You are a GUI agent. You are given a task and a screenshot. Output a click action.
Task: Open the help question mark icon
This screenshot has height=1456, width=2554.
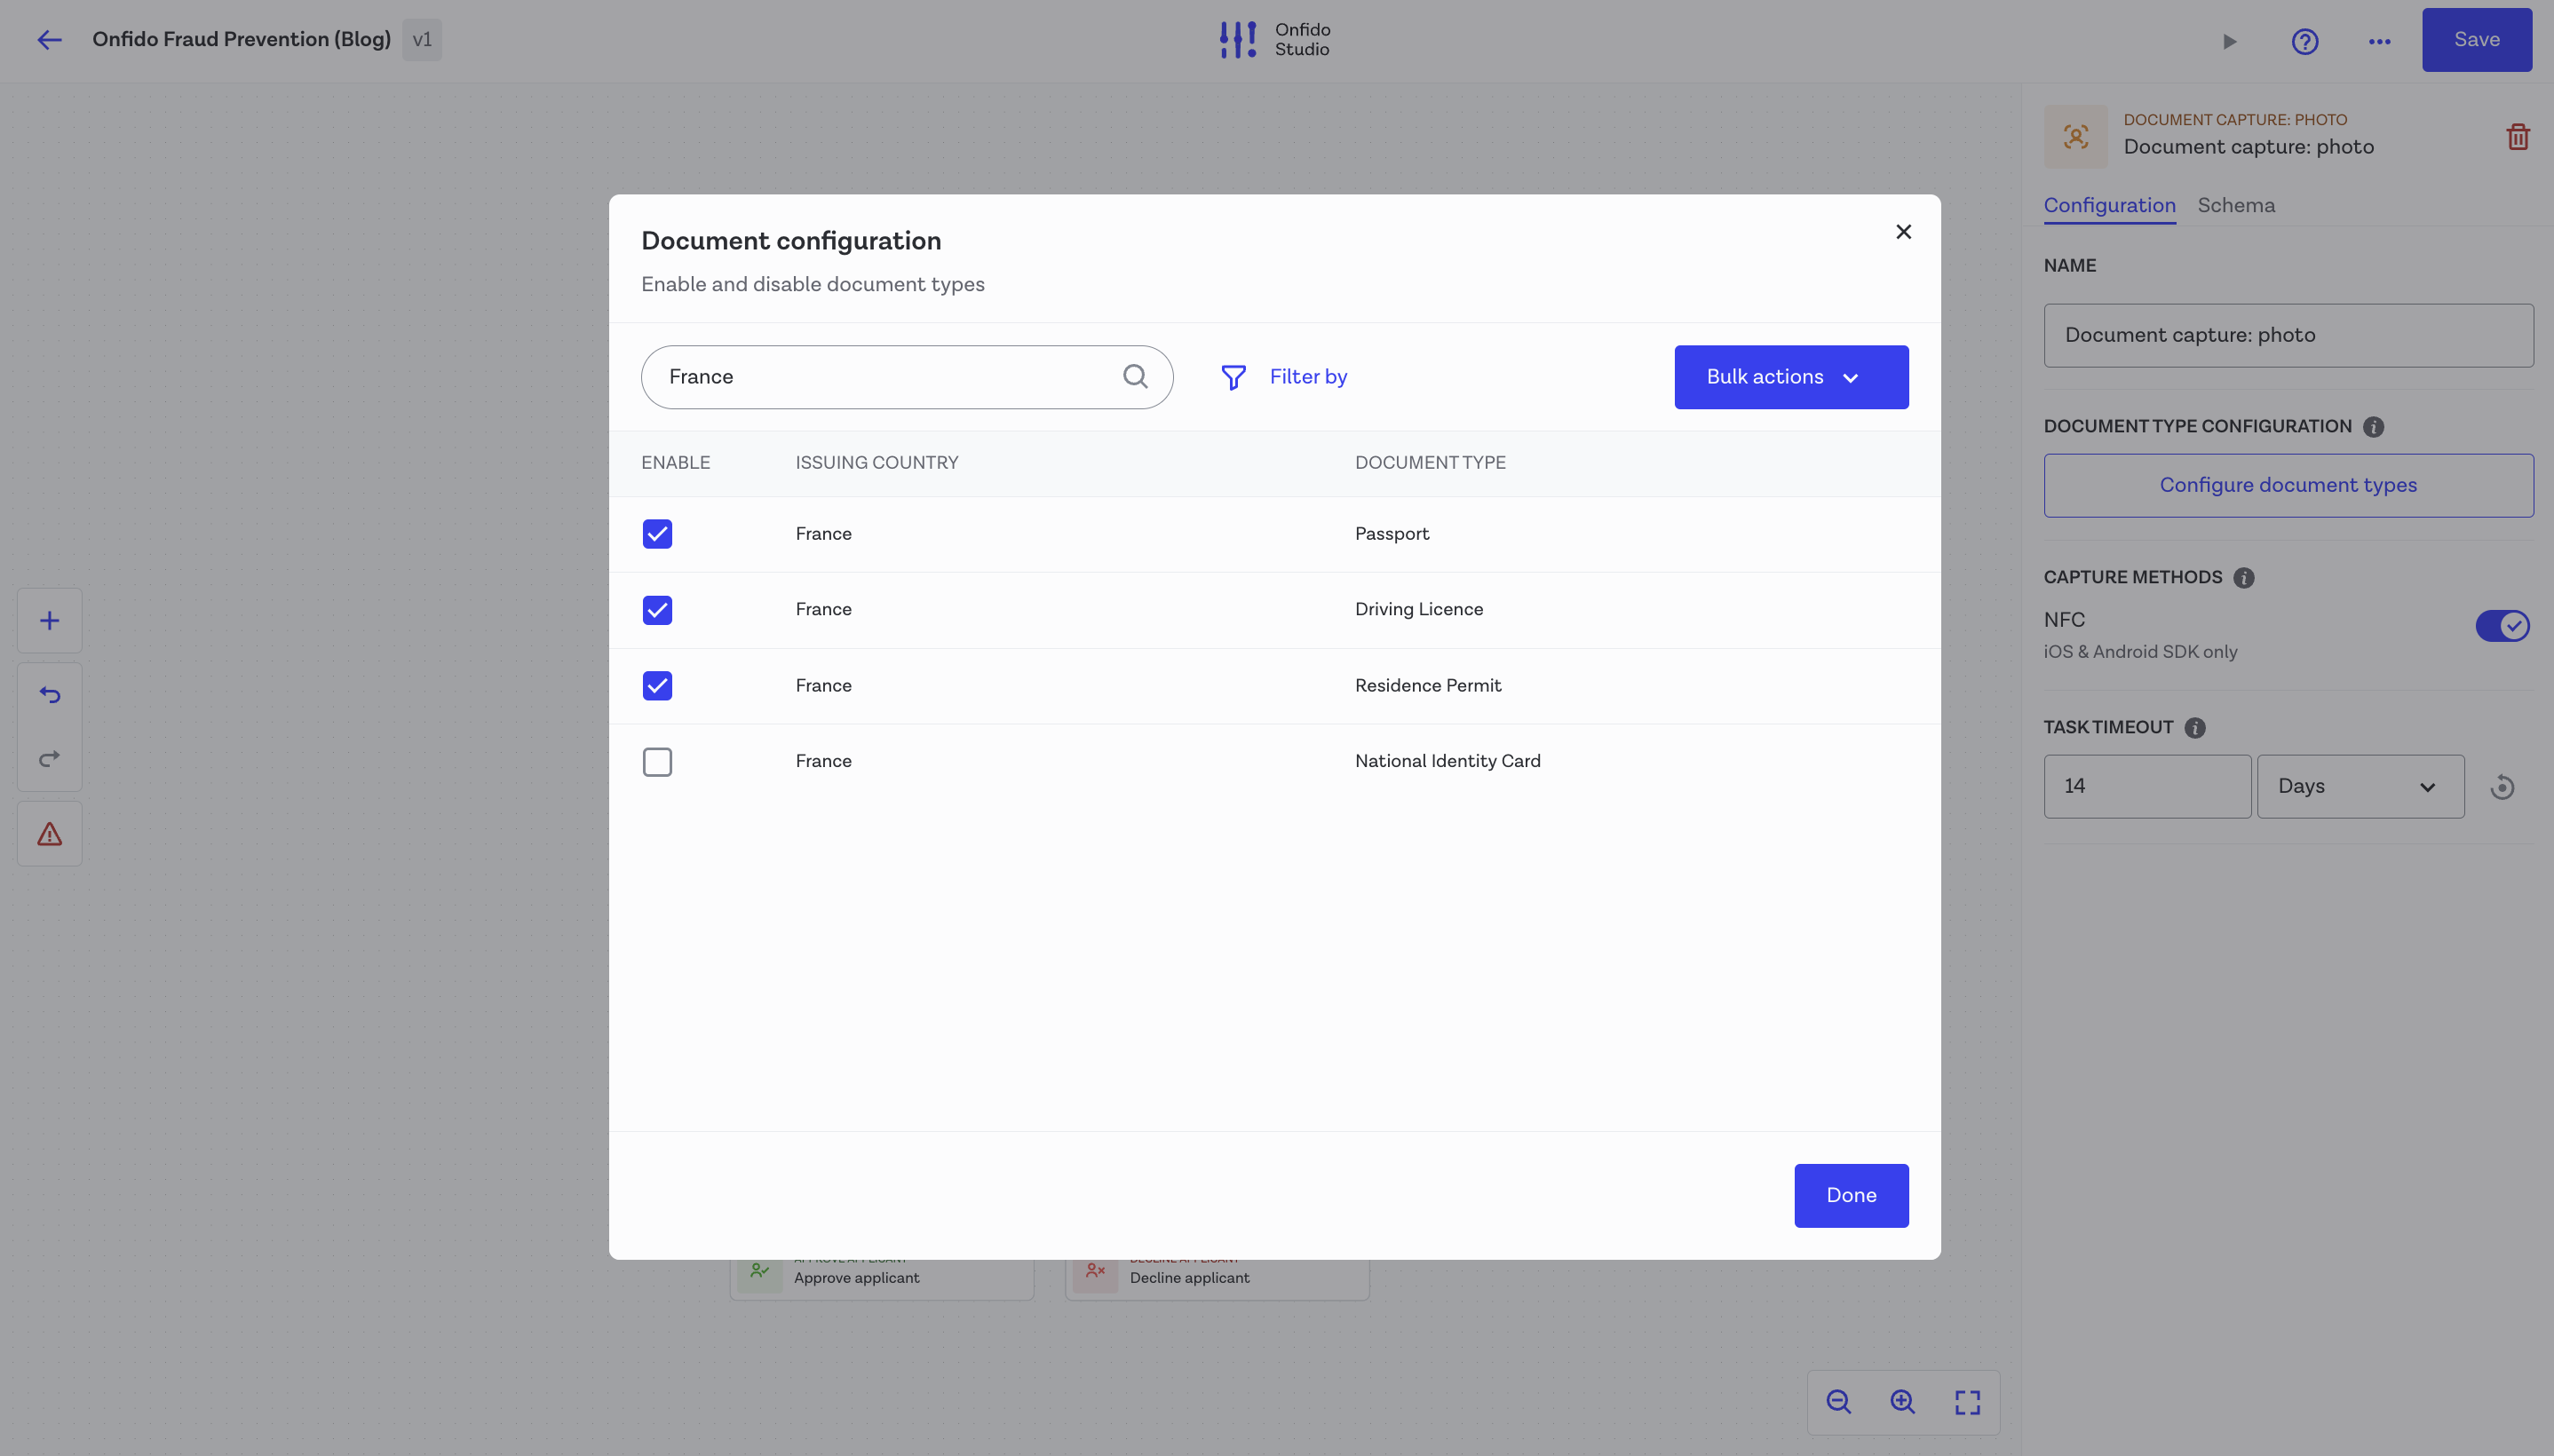click(2305, 41)
